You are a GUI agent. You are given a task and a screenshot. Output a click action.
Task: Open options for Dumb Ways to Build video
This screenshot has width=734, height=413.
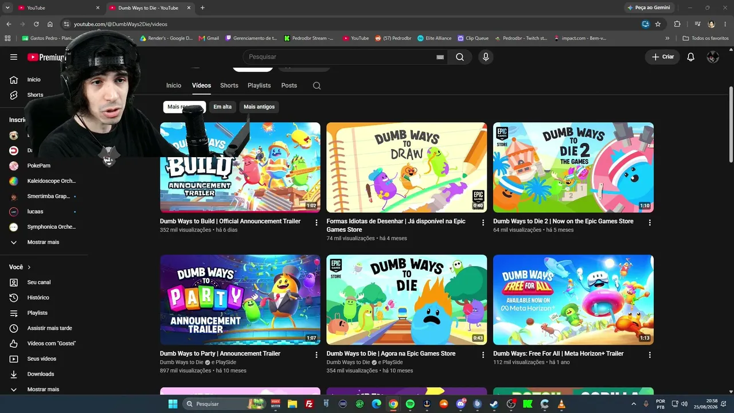(316, 223)
